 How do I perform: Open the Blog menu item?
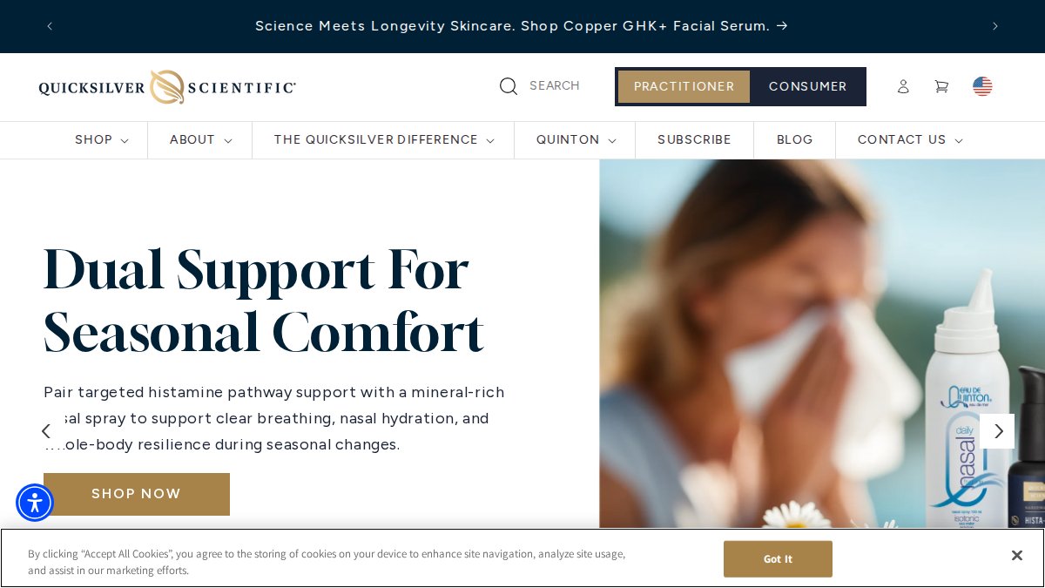[x=795, y=140]
